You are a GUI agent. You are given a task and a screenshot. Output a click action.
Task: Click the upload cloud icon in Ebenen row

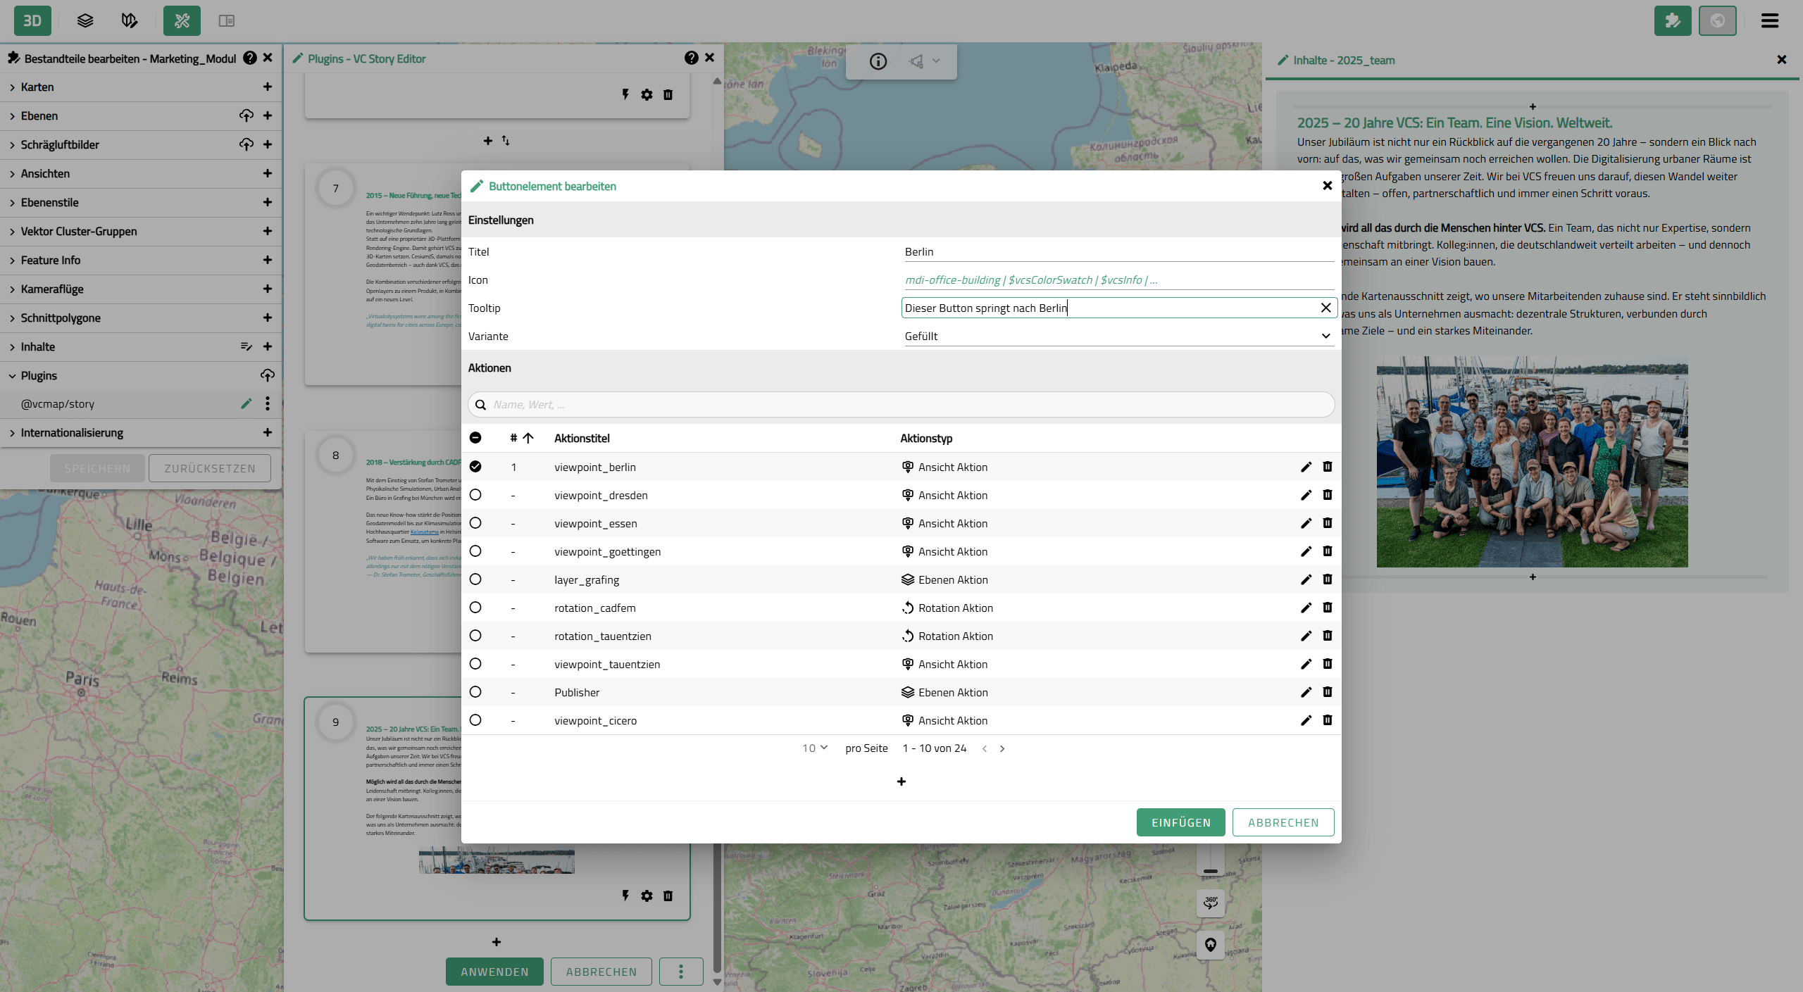point(246,115)
